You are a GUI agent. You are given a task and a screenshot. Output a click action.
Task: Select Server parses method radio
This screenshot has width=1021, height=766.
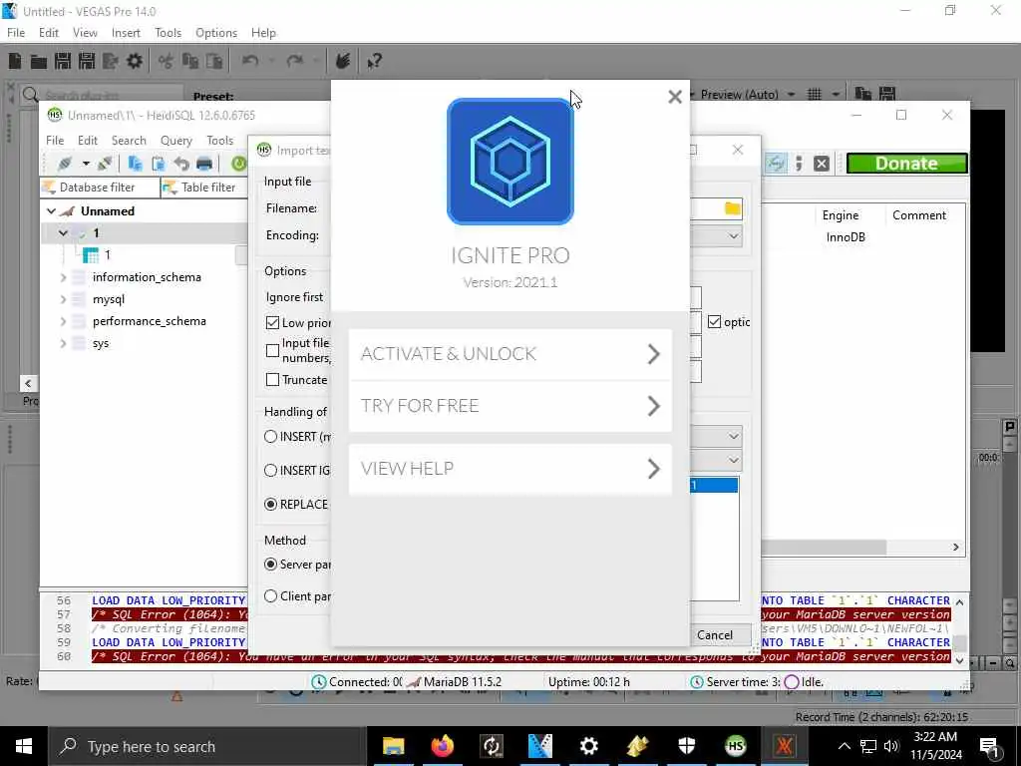point(271,565)
